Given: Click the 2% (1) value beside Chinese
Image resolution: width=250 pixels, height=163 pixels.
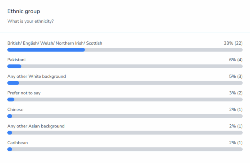Looking at the screenshot, I should pyautogui.click(x=235, y=109).
